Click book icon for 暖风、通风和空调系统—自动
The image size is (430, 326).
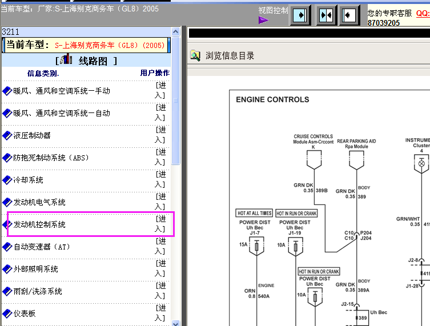(x=7, y=113)
